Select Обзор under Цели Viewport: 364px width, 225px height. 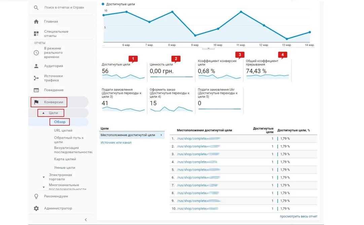pyautogui.click(x=60, y=122)
